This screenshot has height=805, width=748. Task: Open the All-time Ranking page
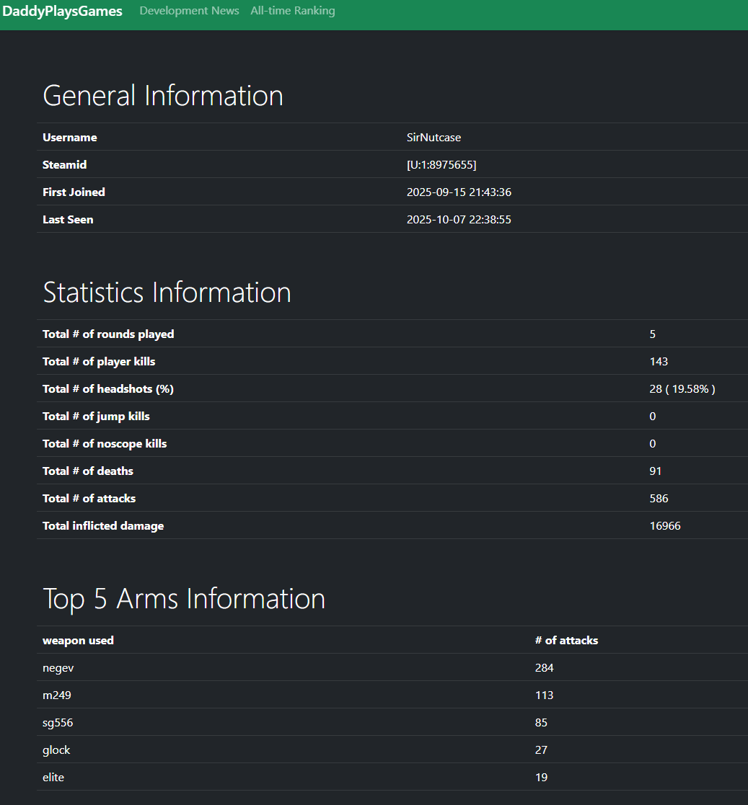pos(292,11)
